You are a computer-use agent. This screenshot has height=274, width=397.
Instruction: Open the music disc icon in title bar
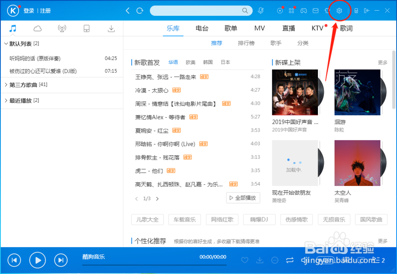[280, 11]
